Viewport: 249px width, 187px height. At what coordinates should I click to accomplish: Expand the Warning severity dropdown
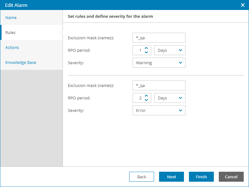click(x=159, y=63)
